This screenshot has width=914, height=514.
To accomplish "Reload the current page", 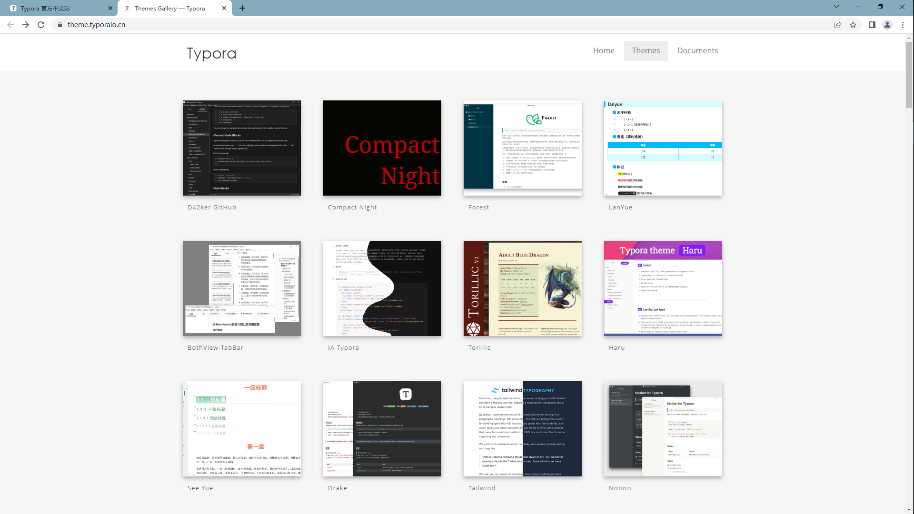I will point(41,25).
